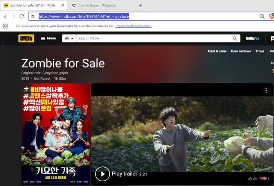This screenshot has width=274, height=186.
Task: Add to watchlist via poster plus ribbon
Action: [26, 89]
